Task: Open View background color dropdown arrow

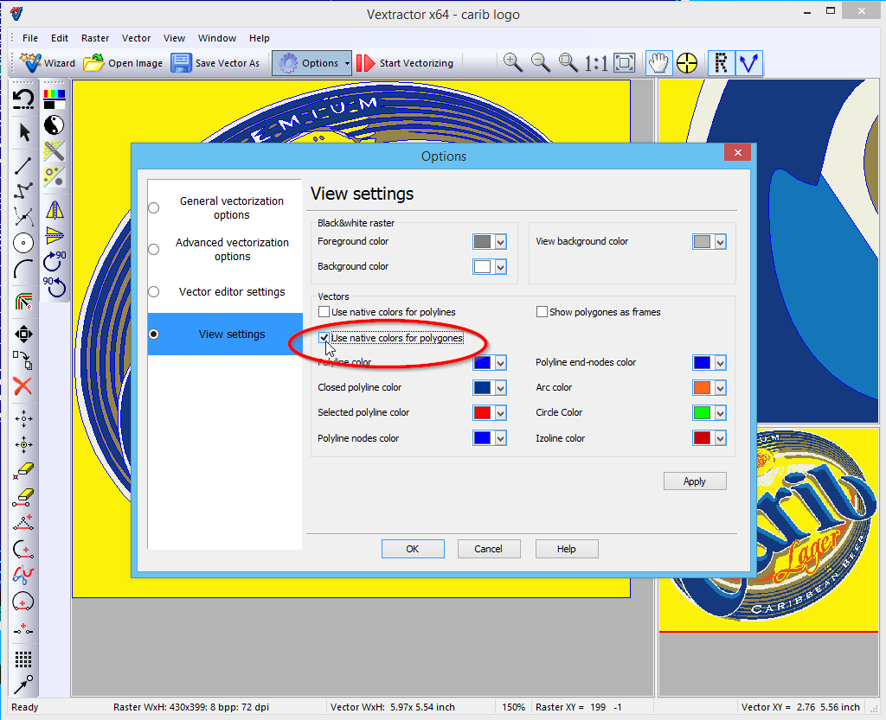Action: point(719,242)
